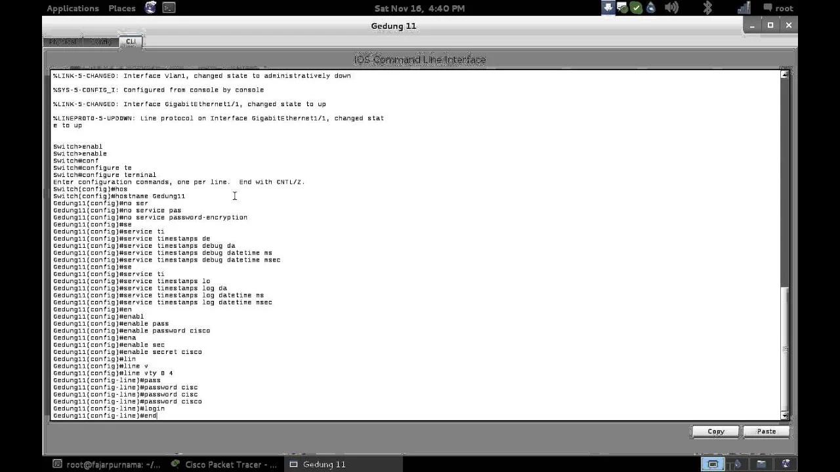Click '%SYS-5-CONFIG_I' console message
840x472 pixels.
click(x=158, y=90)
